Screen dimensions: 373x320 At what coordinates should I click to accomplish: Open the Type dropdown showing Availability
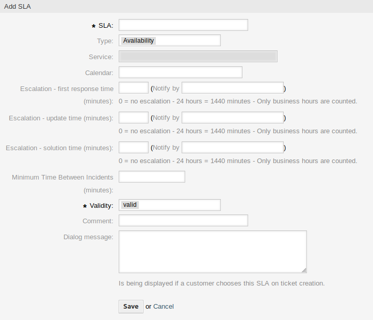[169, 40]
